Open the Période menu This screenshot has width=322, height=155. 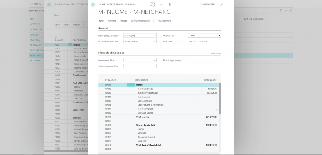click(x=123, y=21)
